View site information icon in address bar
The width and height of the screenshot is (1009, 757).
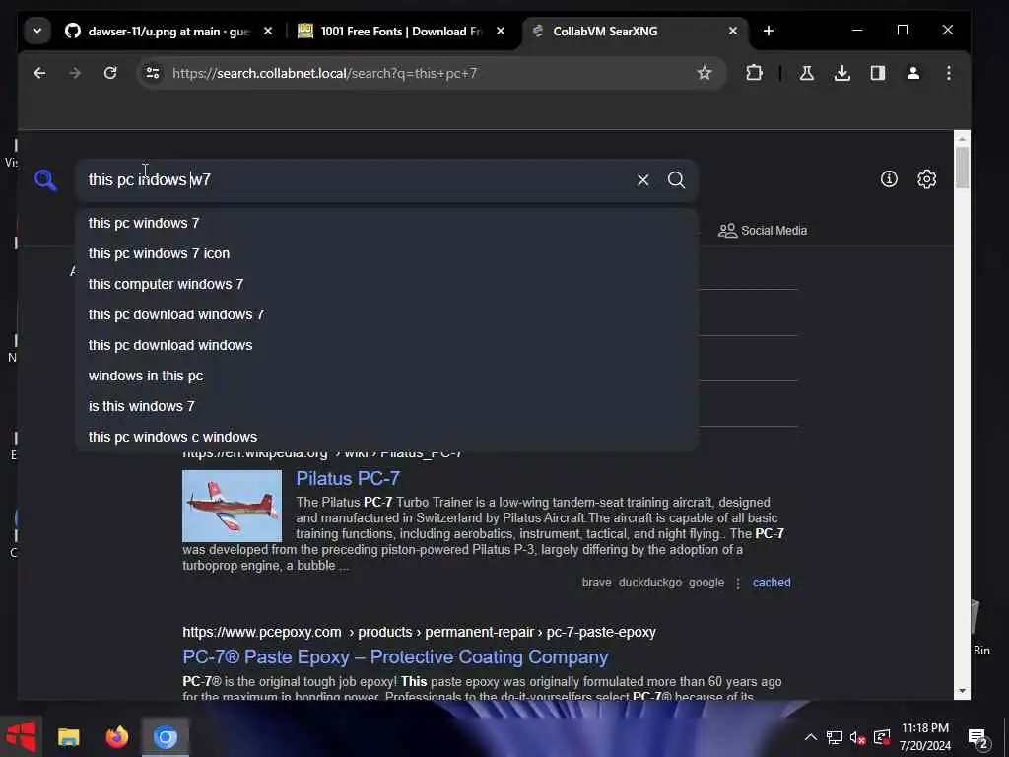pos(153,73)
